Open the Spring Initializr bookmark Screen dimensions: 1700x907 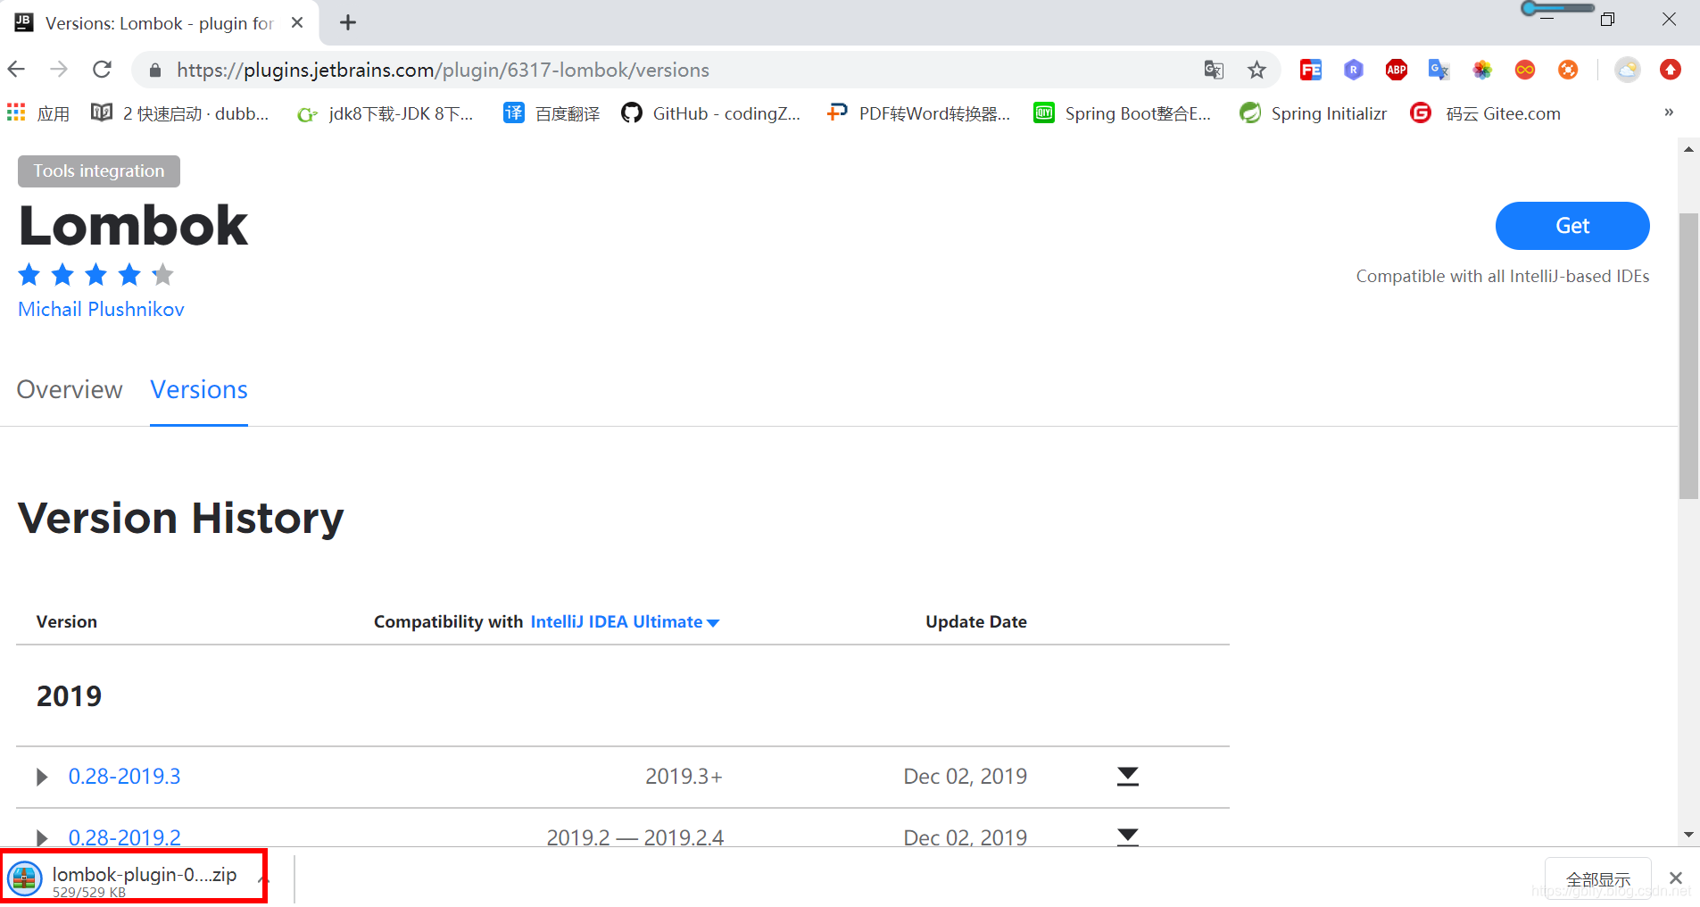[x=1313, y=113]
